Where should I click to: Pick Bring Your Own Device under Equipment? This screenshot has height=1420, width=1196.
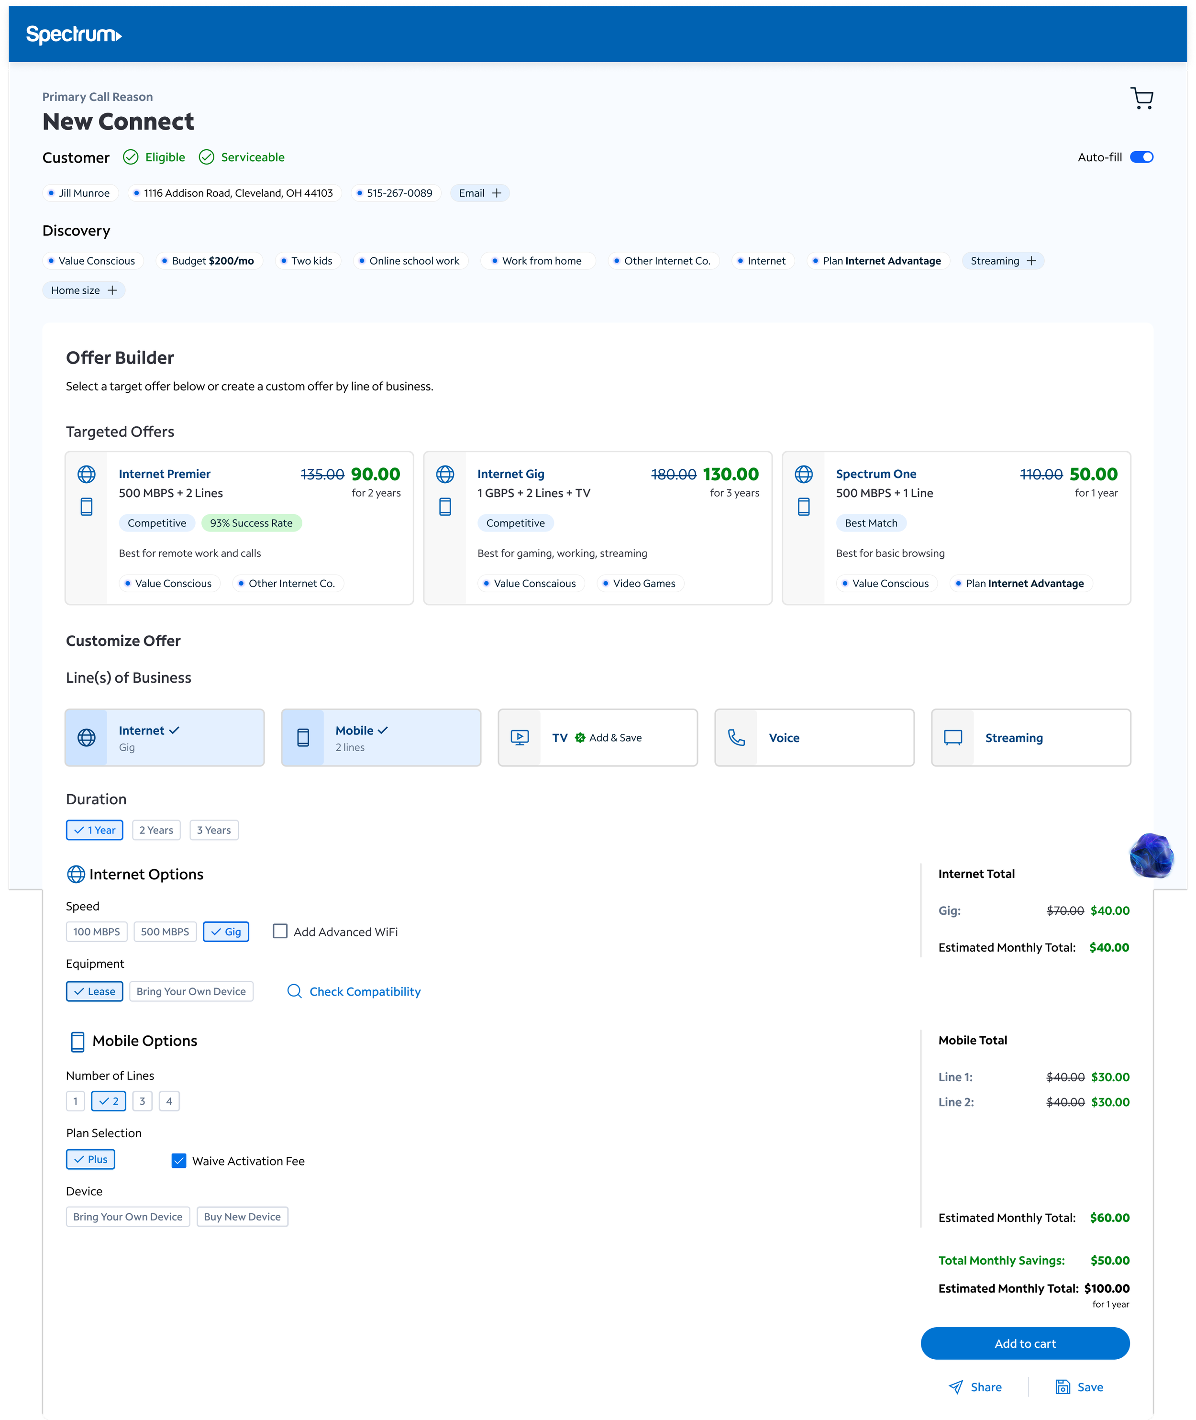[191, 991]
